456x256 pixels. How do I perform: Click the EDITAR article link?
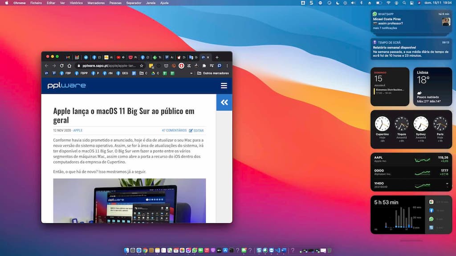tap(196, 131)
